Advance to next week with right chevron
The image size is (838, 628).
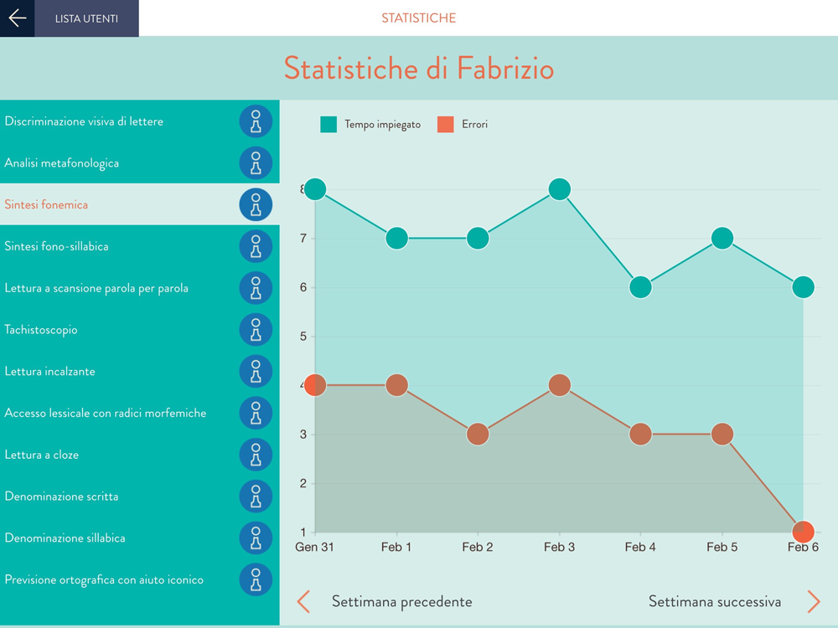[814, 602]
